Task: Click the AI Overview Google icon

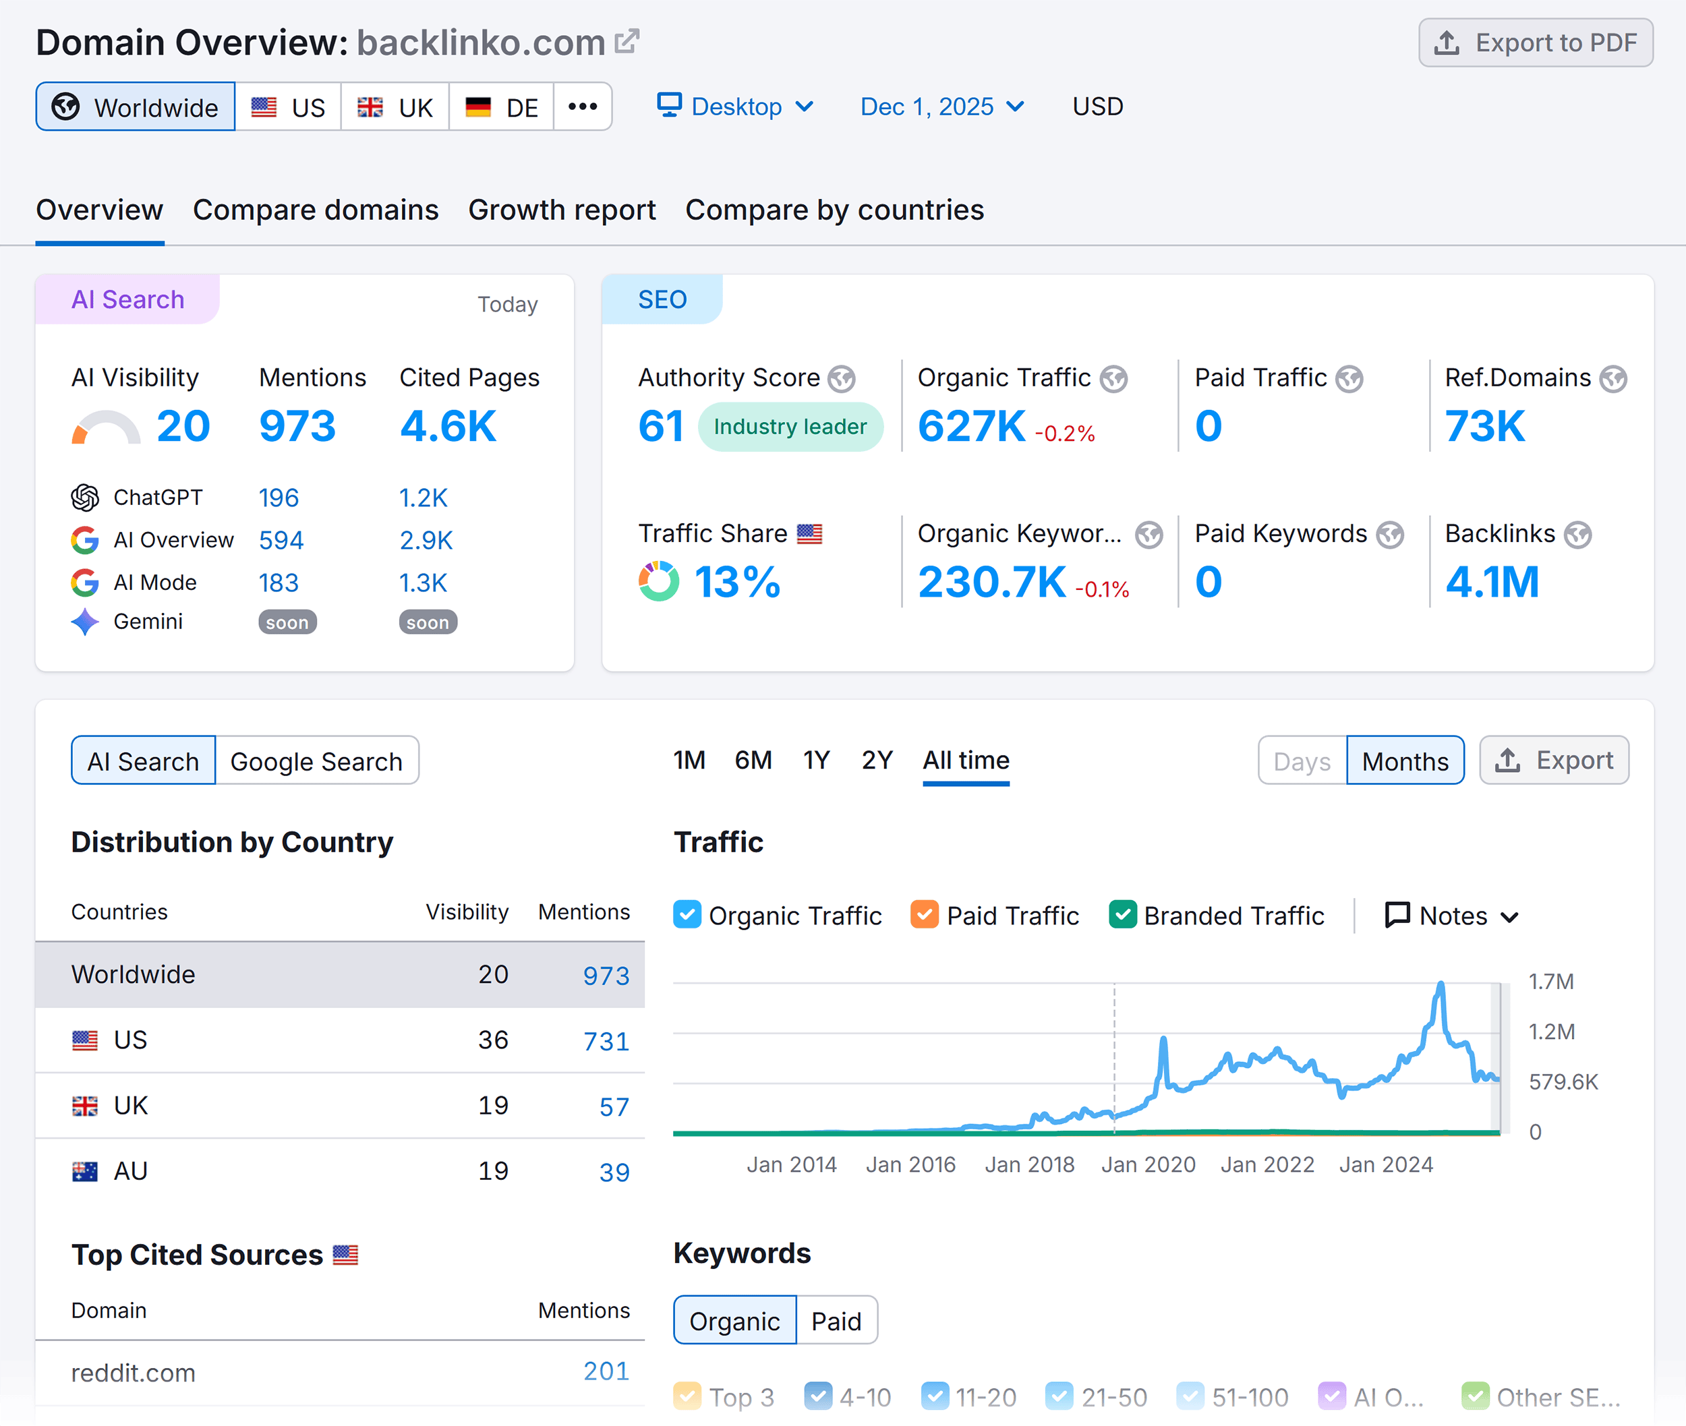Action: tap(86, 540)
